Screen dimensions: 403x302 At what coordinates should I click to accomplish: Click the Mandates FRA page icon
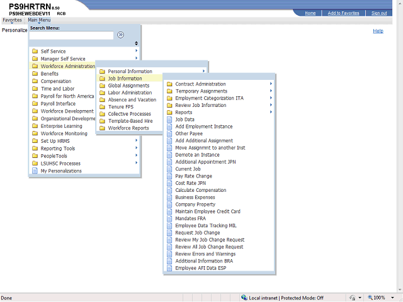(x=169, y=218)
